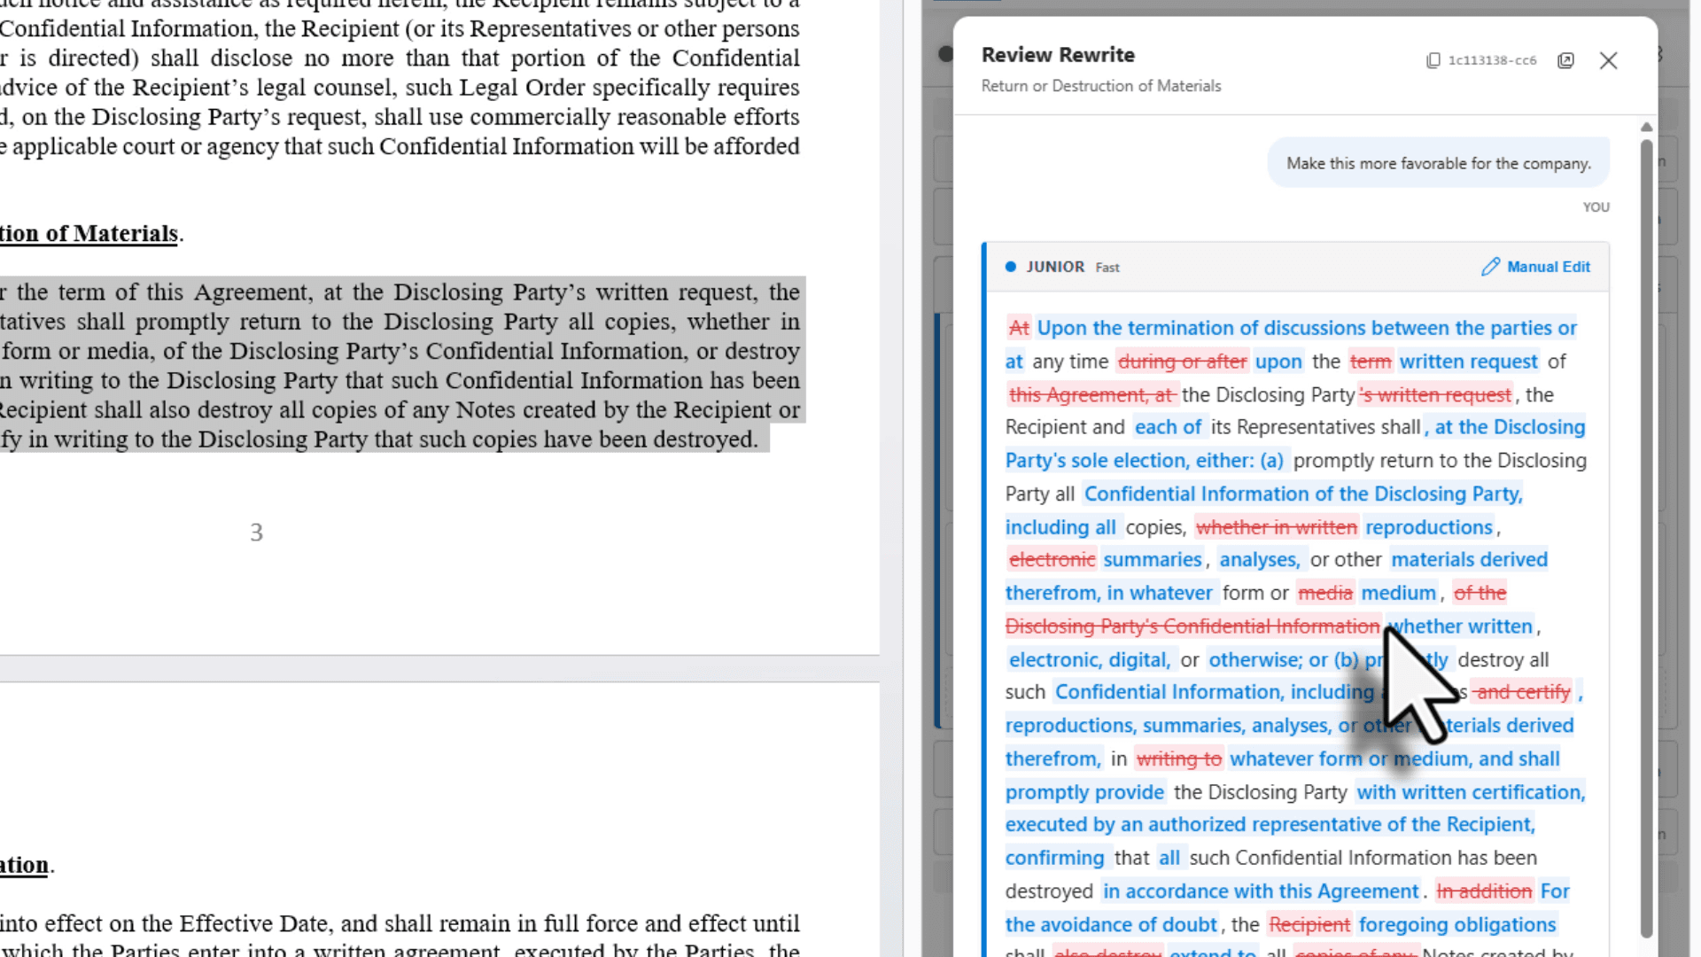Click the copy icon beside ID 1c113138-cc6
The height and width of the screenshot is (957, 1701).
coord(1433,60)
